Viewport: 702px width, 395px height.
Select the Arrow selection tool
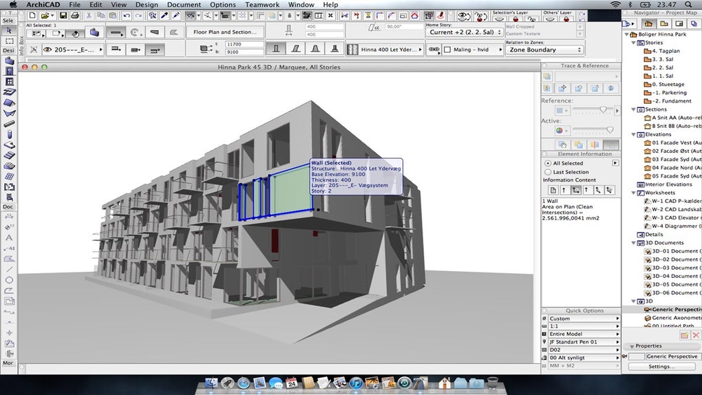point(10,30)
